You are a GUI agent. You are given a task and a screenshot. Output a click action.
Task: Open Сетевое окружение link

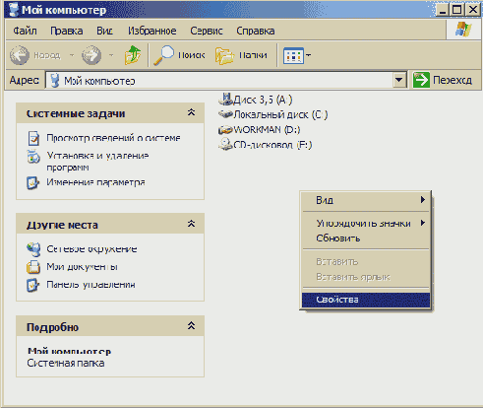click(91, 249)
